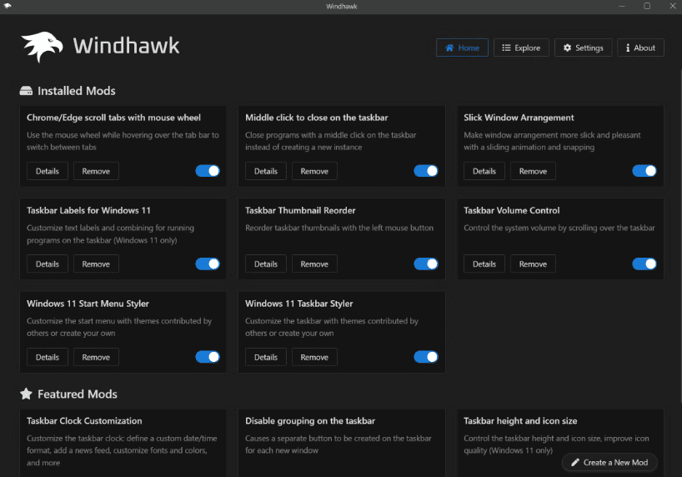This screenshot has height=477, width=682.
Task: Go to the Home tab
Action: 462,48
